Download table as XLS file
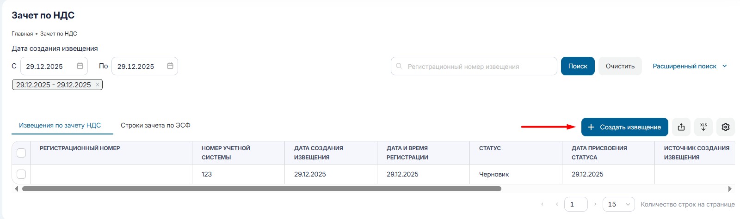This screenshot has width=740, height=219. (703, 127)
